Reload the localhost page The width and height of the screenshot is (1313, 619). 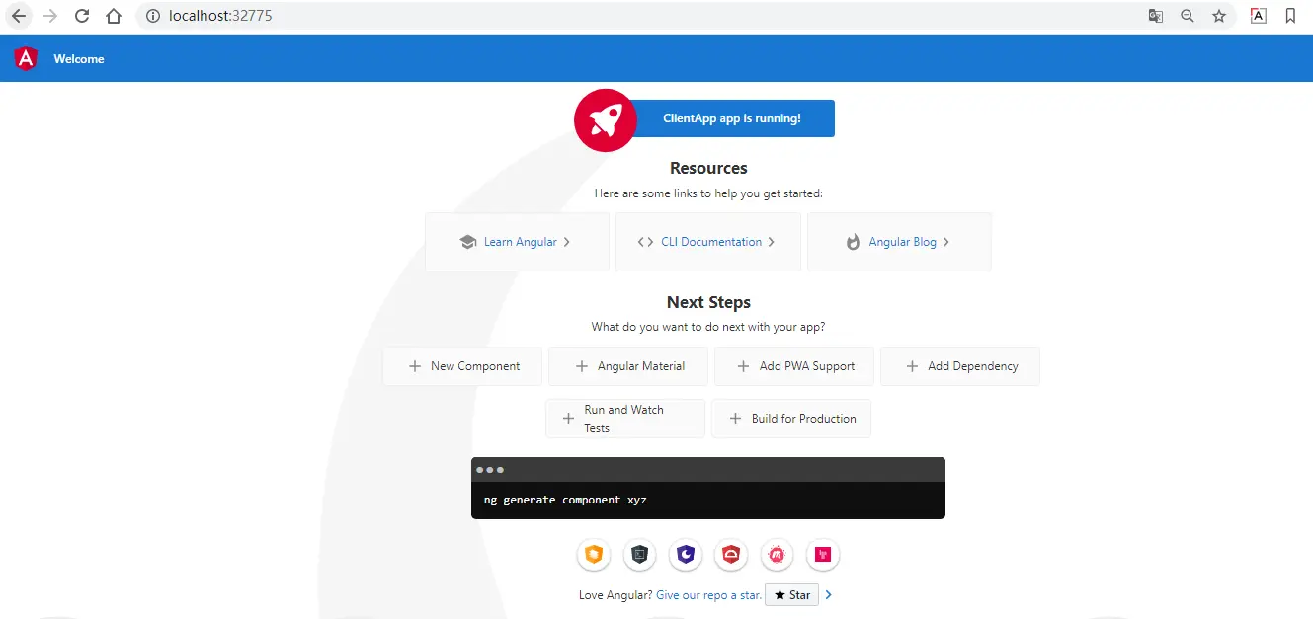[x=82, y=16]
